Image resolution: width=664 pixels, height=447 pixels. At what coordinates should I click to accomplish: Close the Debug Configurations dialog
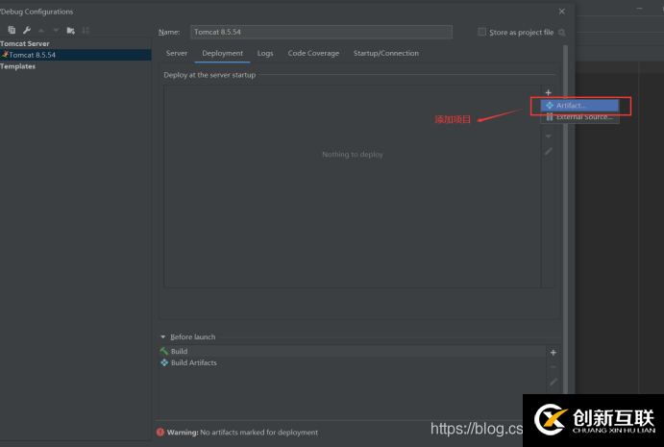(561, 12)
